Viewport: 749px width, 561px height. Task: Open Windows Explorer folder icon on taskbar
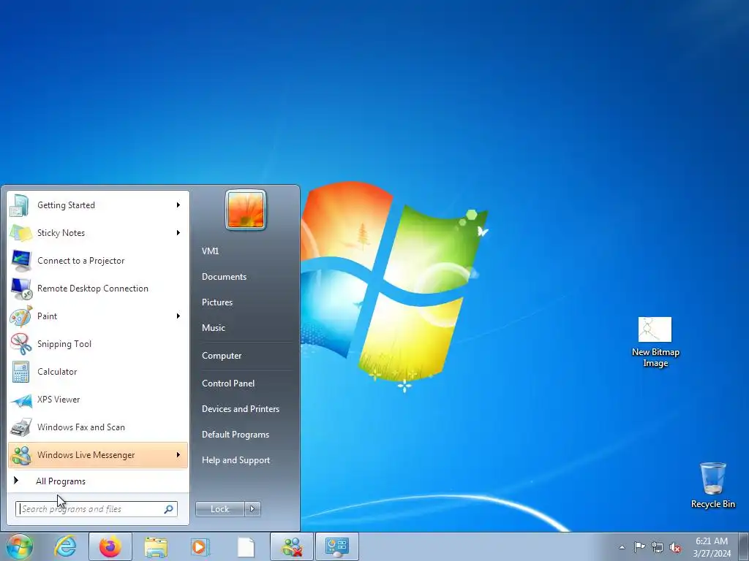156,546
